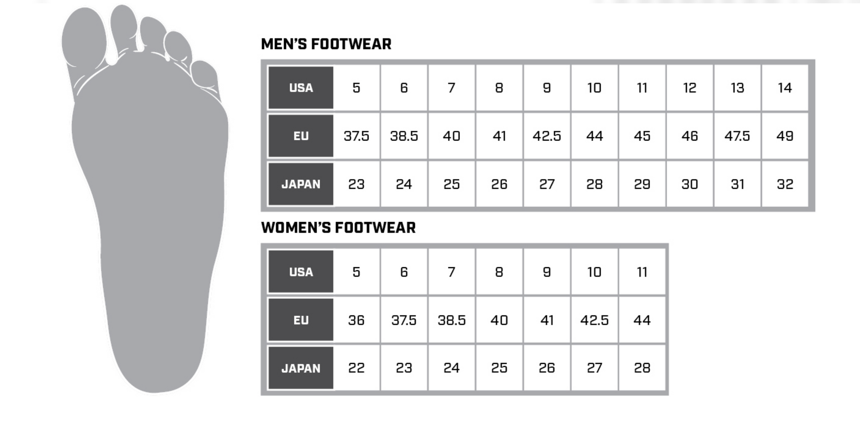860x426 pixels.
Task: Select men's EU size 46 cell
Action: (690, 136)
